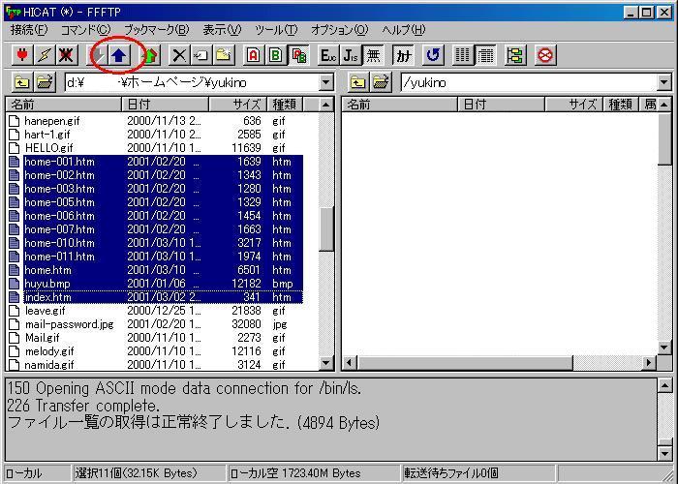Enable Binary transfer mode (B button)
678x484 pixels.
click(275, 55)
